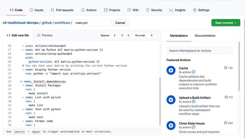Open the Code tab
Viewport: 245px width, 138px height.
click(16, 10)
